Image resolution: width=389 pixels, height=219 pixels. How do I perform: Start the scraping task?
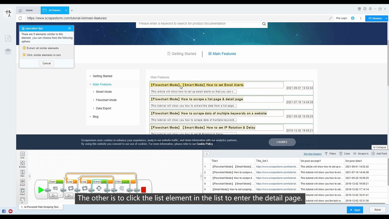coord(355,210)
